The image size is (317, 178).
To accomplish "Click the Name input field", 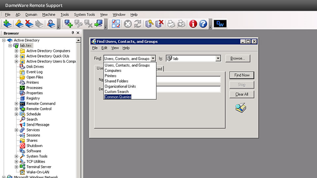I will pyautogui.click(x=188, y=79).
